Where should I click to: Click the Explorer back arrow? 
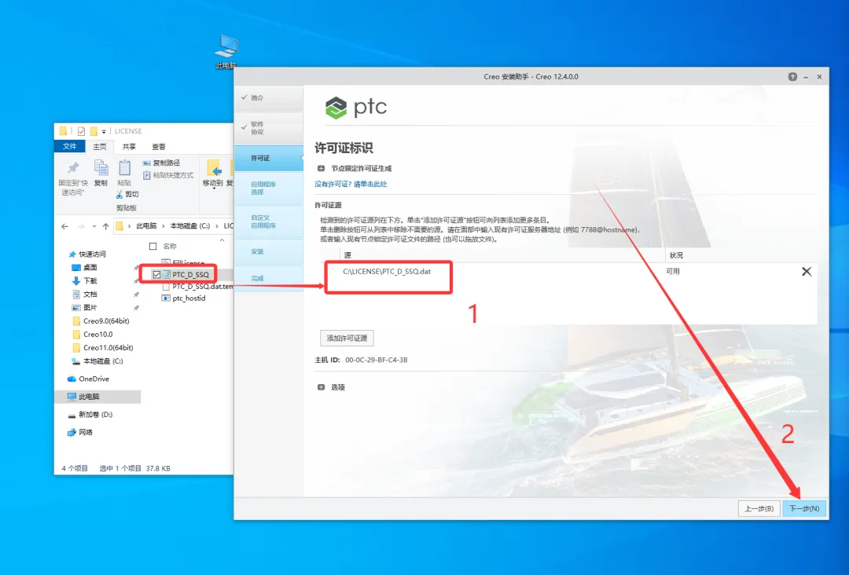(x=65, y=226)
